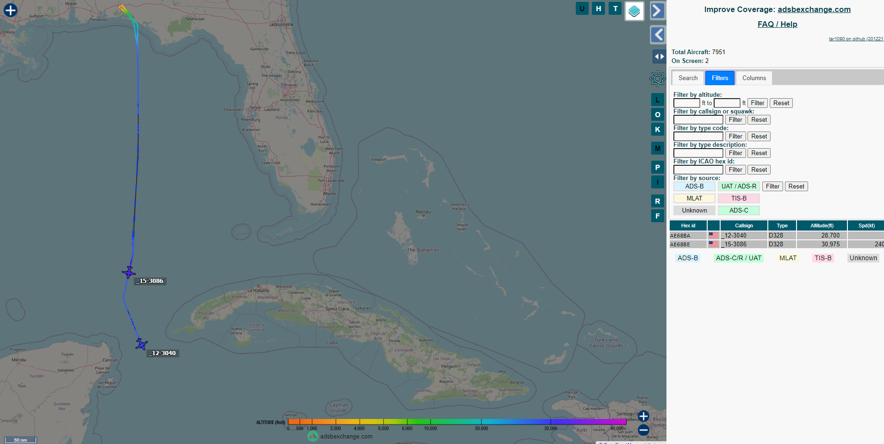Toggle the H map button
This screenshot has width=884, height=444.
point(598,8)
